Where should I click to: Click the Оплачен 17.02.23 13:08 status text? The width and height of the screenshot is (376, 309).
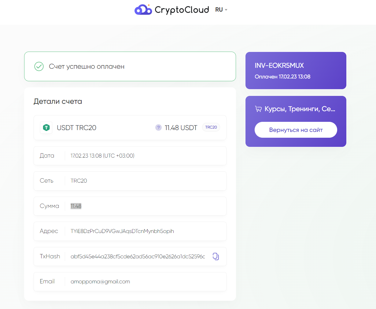click(282, 77)
